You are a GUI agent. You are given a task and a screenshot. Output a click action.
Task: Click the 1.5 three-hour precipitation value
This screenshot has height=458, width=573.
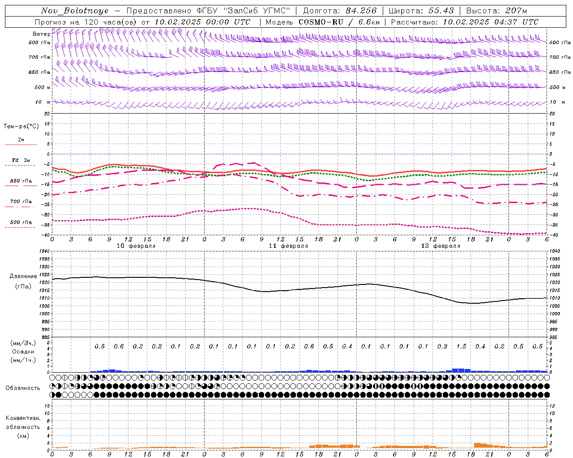pyautogui.click(x=461, y=347)
